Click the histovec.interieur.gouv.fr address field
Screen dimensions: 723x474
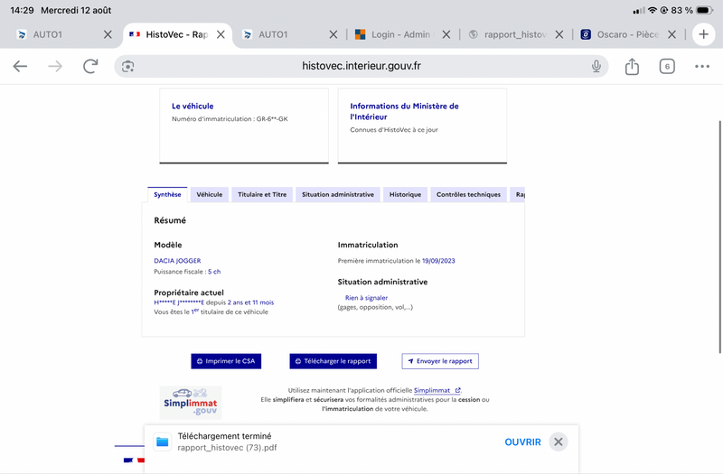tap(361, 66)
